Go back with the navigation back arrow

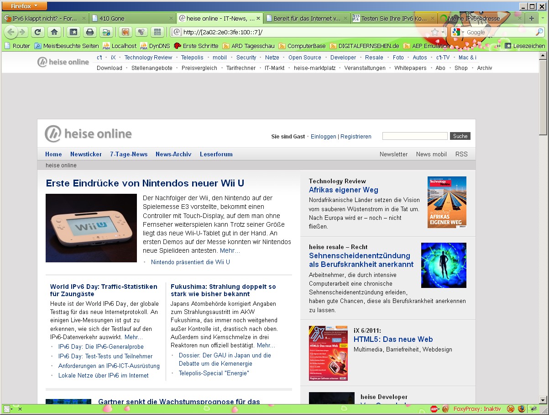[x=11, y=32]
